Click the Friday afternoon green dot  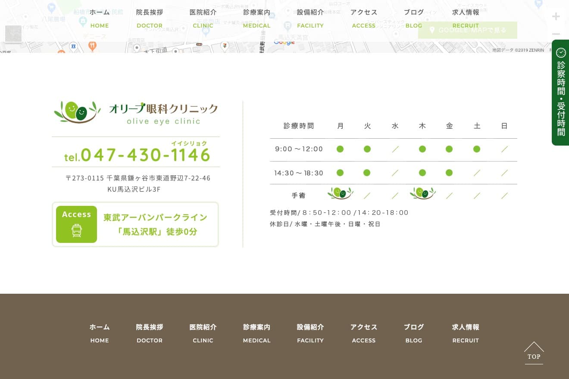coord(449,173)
